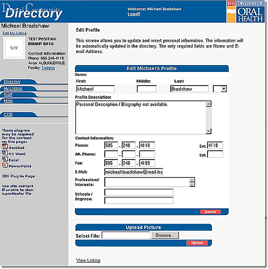Click Profile Description scroll down arrow
The image size is (268, 269).
(209, 131)
